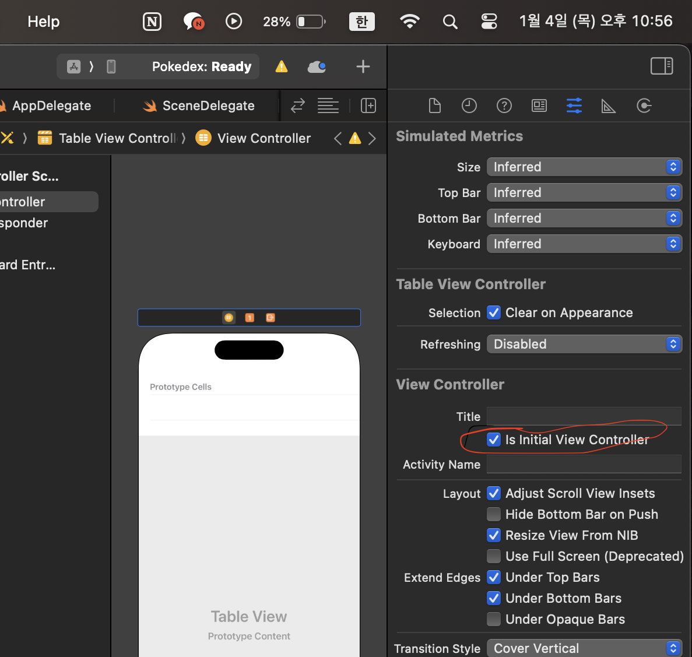The width and height of the screenshot is (692, 657).
Task: Click the play circle menu bar icon
Action: pos(233,21)
